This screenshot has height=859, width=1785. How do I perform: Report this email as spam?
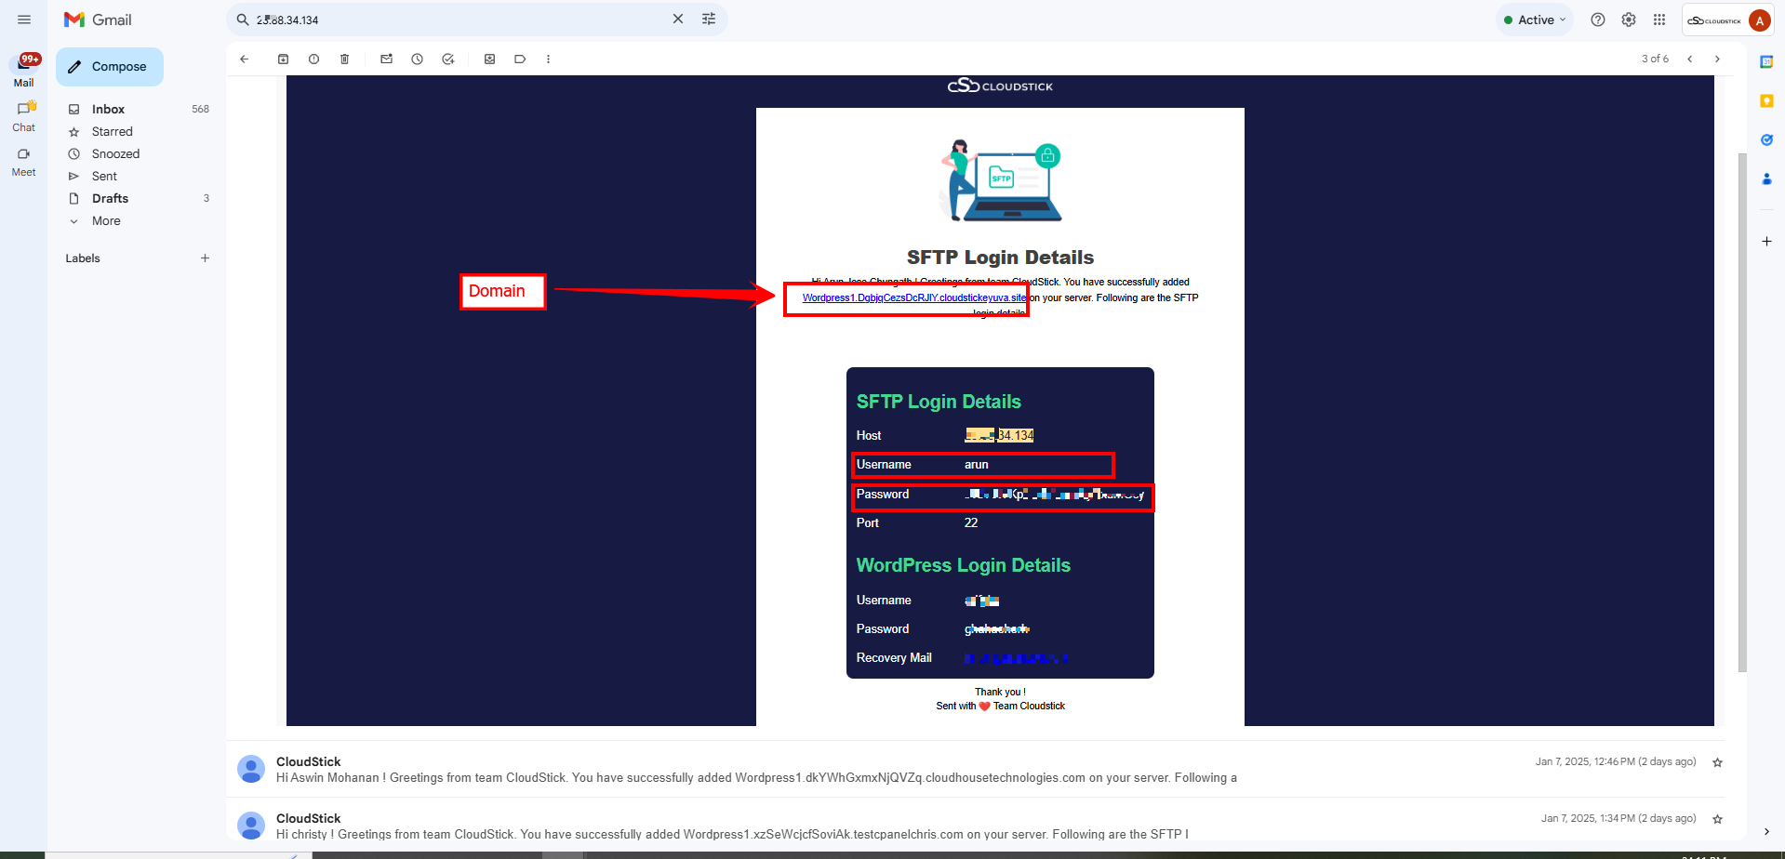point(313,59)
